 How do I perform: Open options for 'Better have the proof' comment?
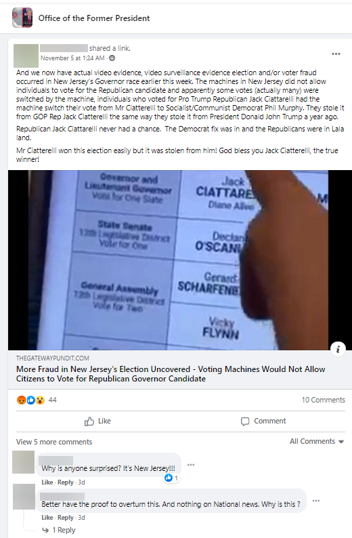(316, 501)
